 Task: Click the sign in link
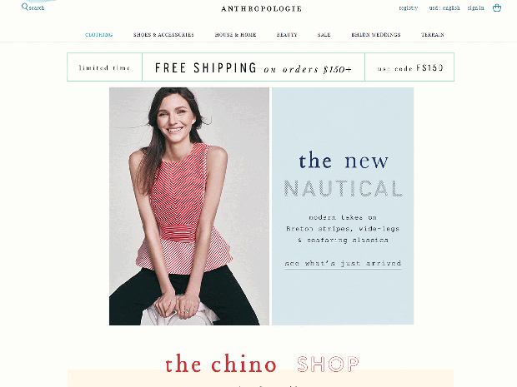tap(476, 7)
